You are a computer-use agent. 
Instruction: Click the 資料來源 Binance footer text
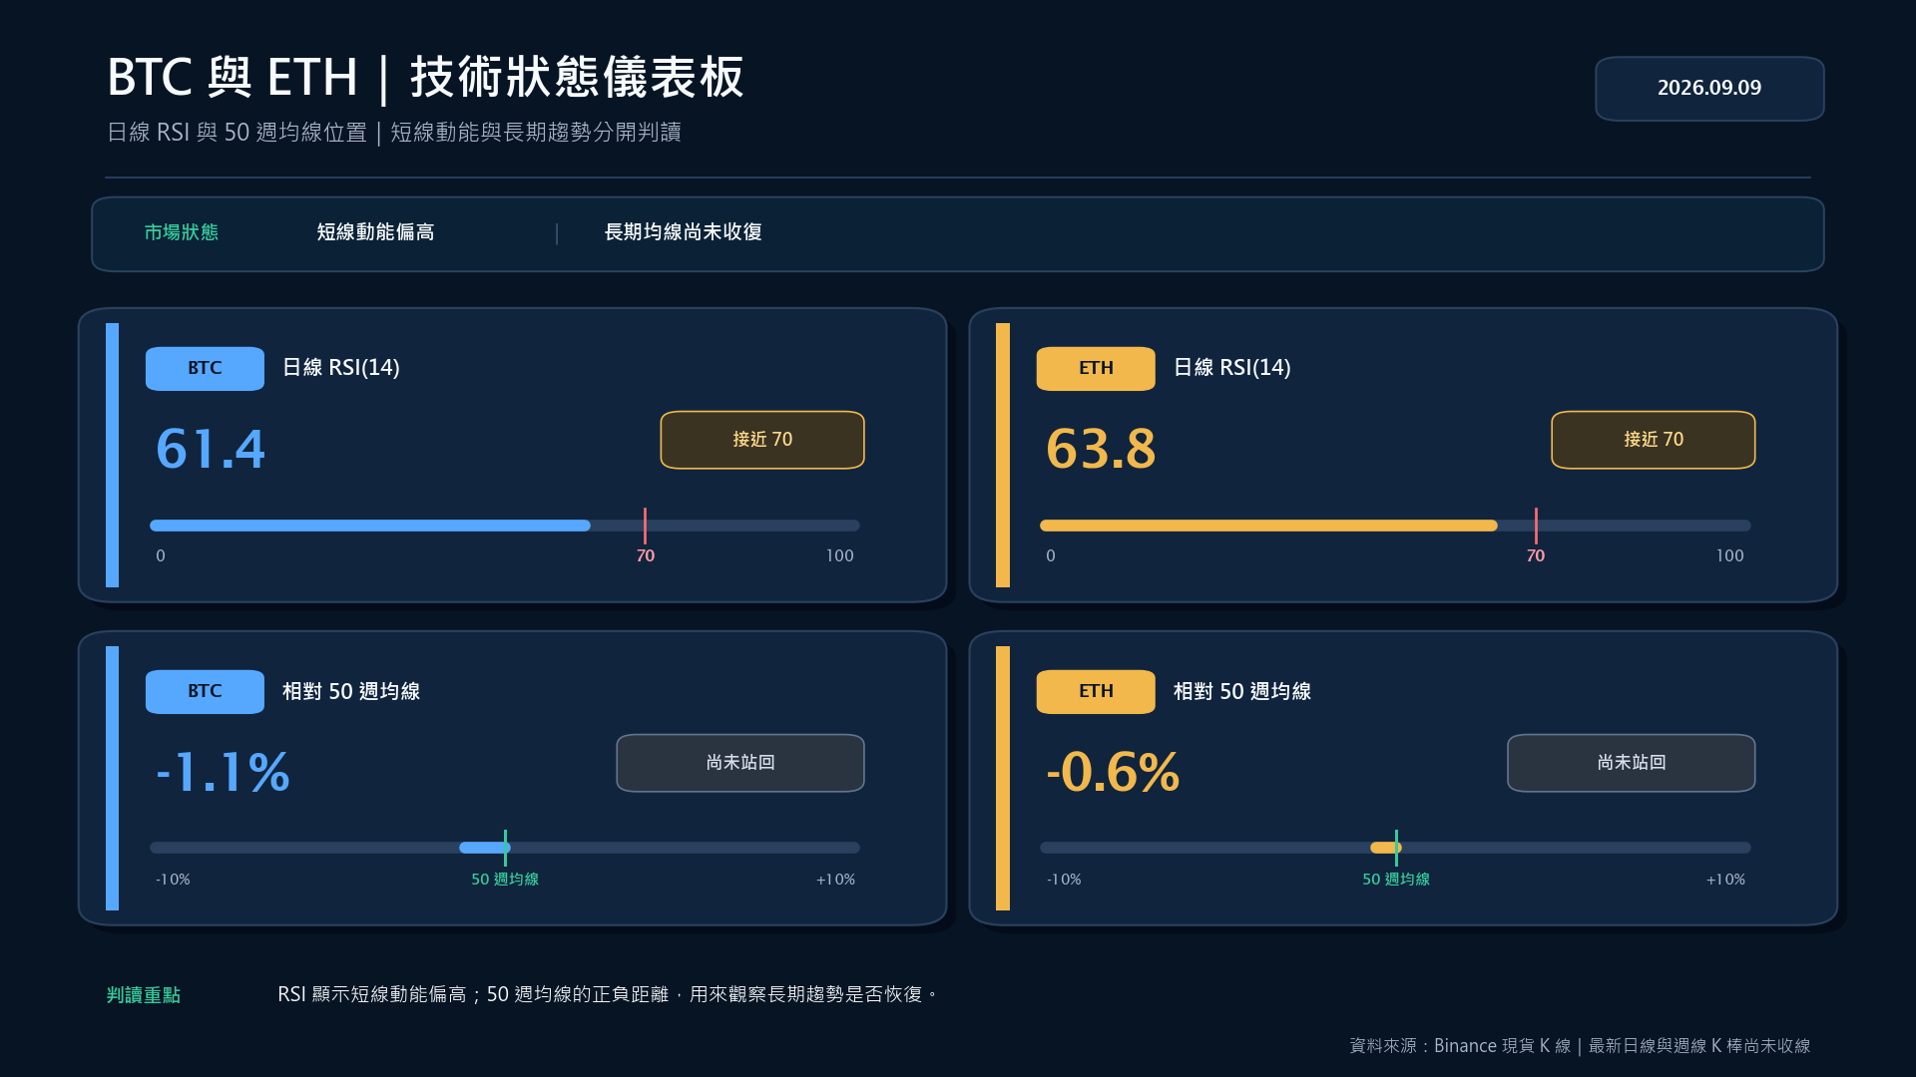point(1580,1046)
